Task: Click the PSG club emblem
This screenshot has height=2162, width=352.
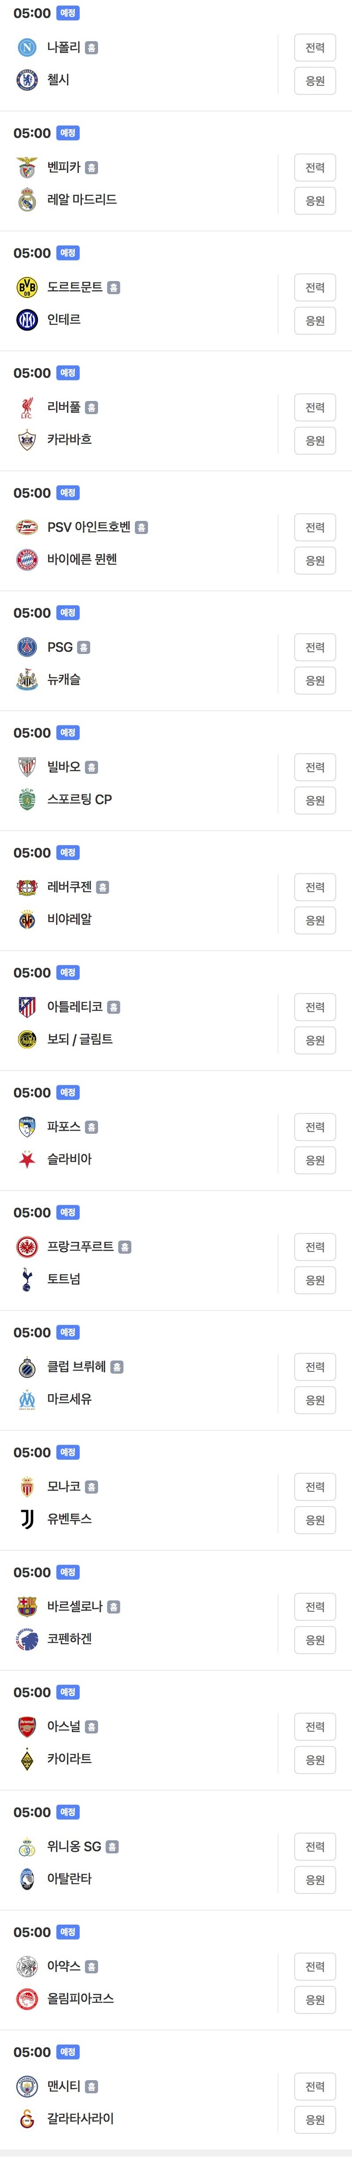Action: tap(27, 647)
